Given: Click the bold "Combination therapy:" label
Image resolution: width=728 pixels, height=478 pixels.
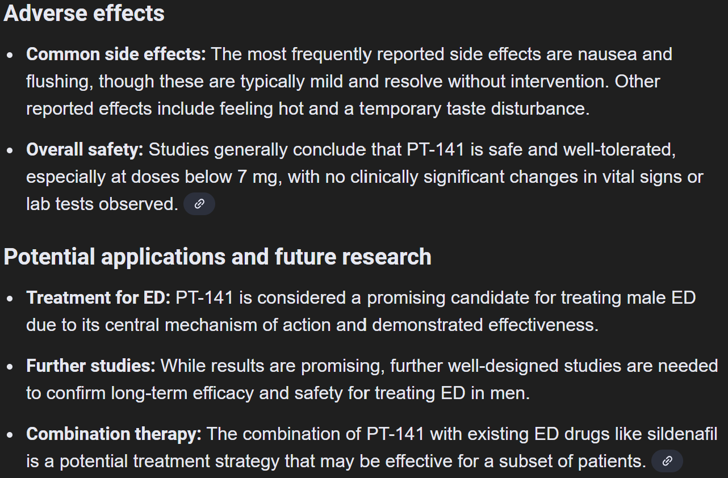Looking at the screenshot, I should click(114, 434).
